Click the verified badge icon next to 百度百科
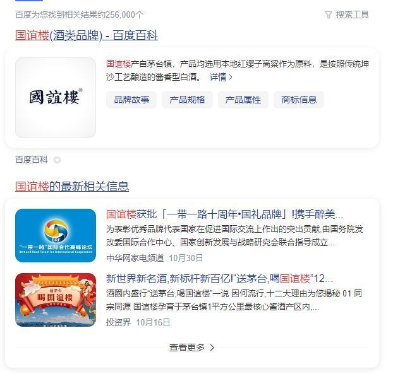Screen dimensions: 393x374 [57, 160]
